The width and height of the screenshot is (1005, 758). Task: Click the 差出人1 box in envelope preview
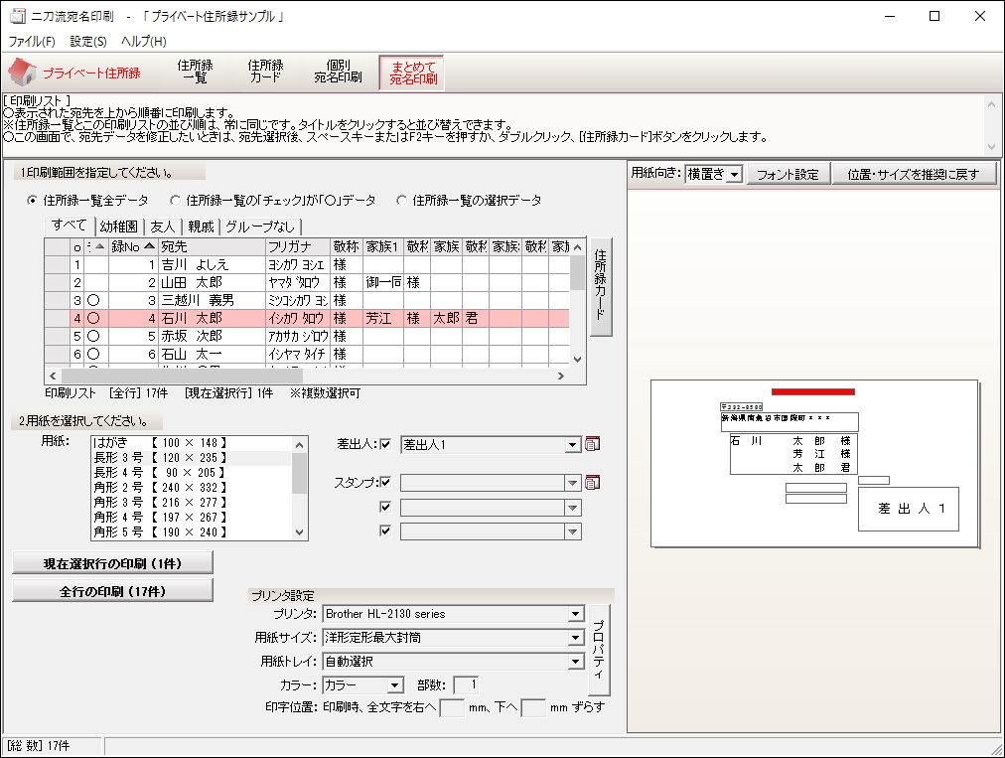[x=909, y=510]
